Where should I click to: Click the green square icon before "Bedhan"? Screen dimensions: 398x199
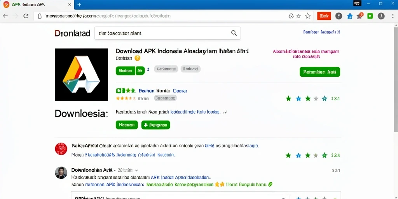click(118, 91)
